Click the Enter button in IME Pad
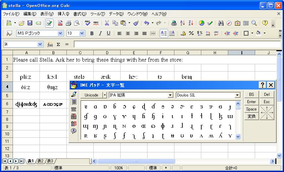 pyautogui.click(x=251, y=102)
